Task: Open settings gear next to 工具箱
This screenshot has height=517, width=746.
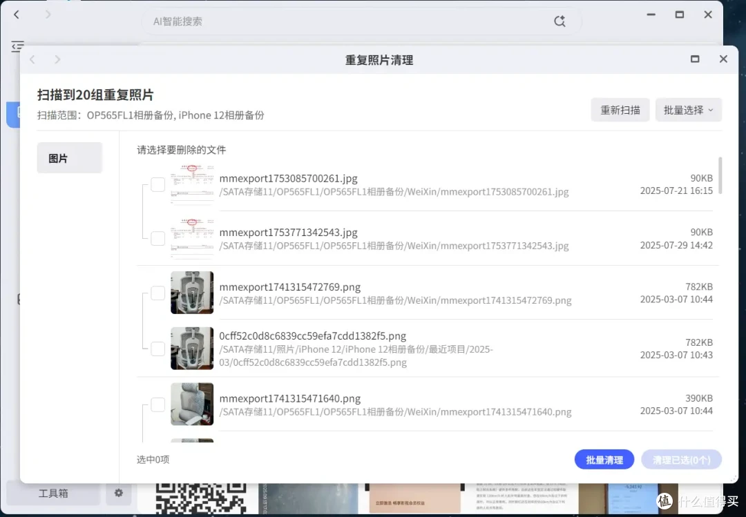Action: [119, 493]
